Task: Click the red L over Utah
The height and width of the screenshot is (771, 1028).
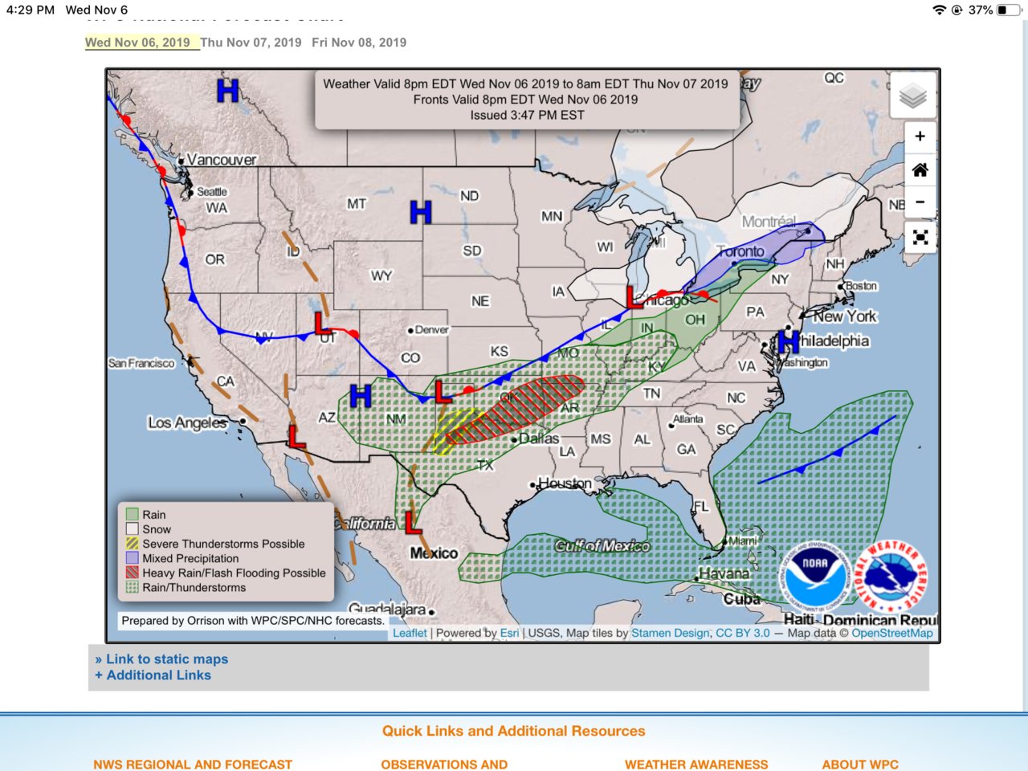Action: click(x=322, y=324)
